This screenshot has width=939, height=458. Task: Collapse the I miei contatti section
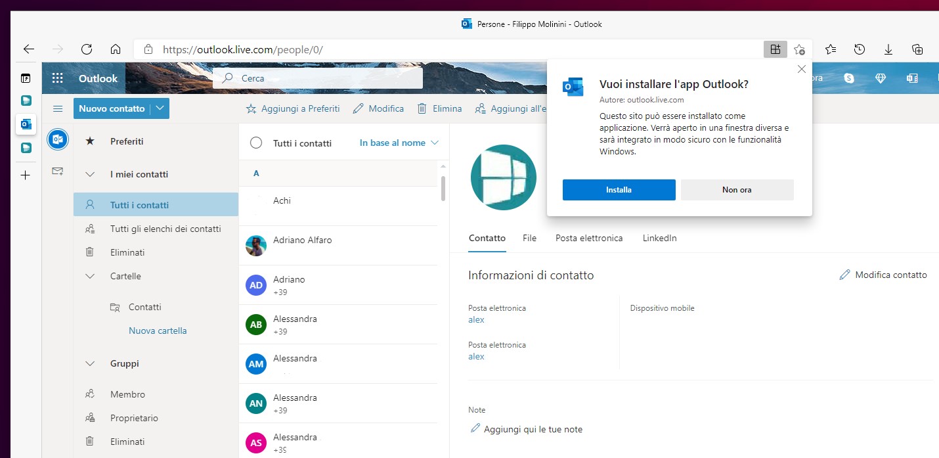click(91, 174)
